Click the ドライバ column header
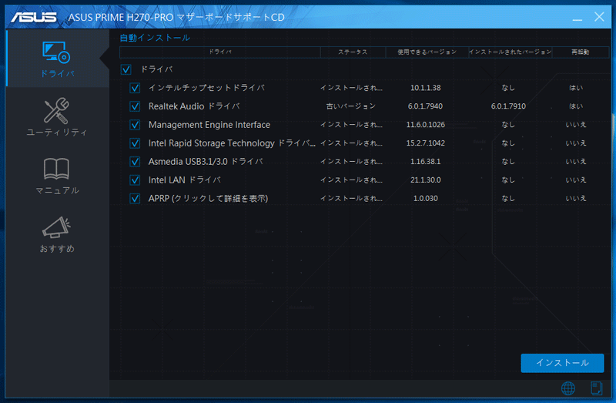 (220, 52)
